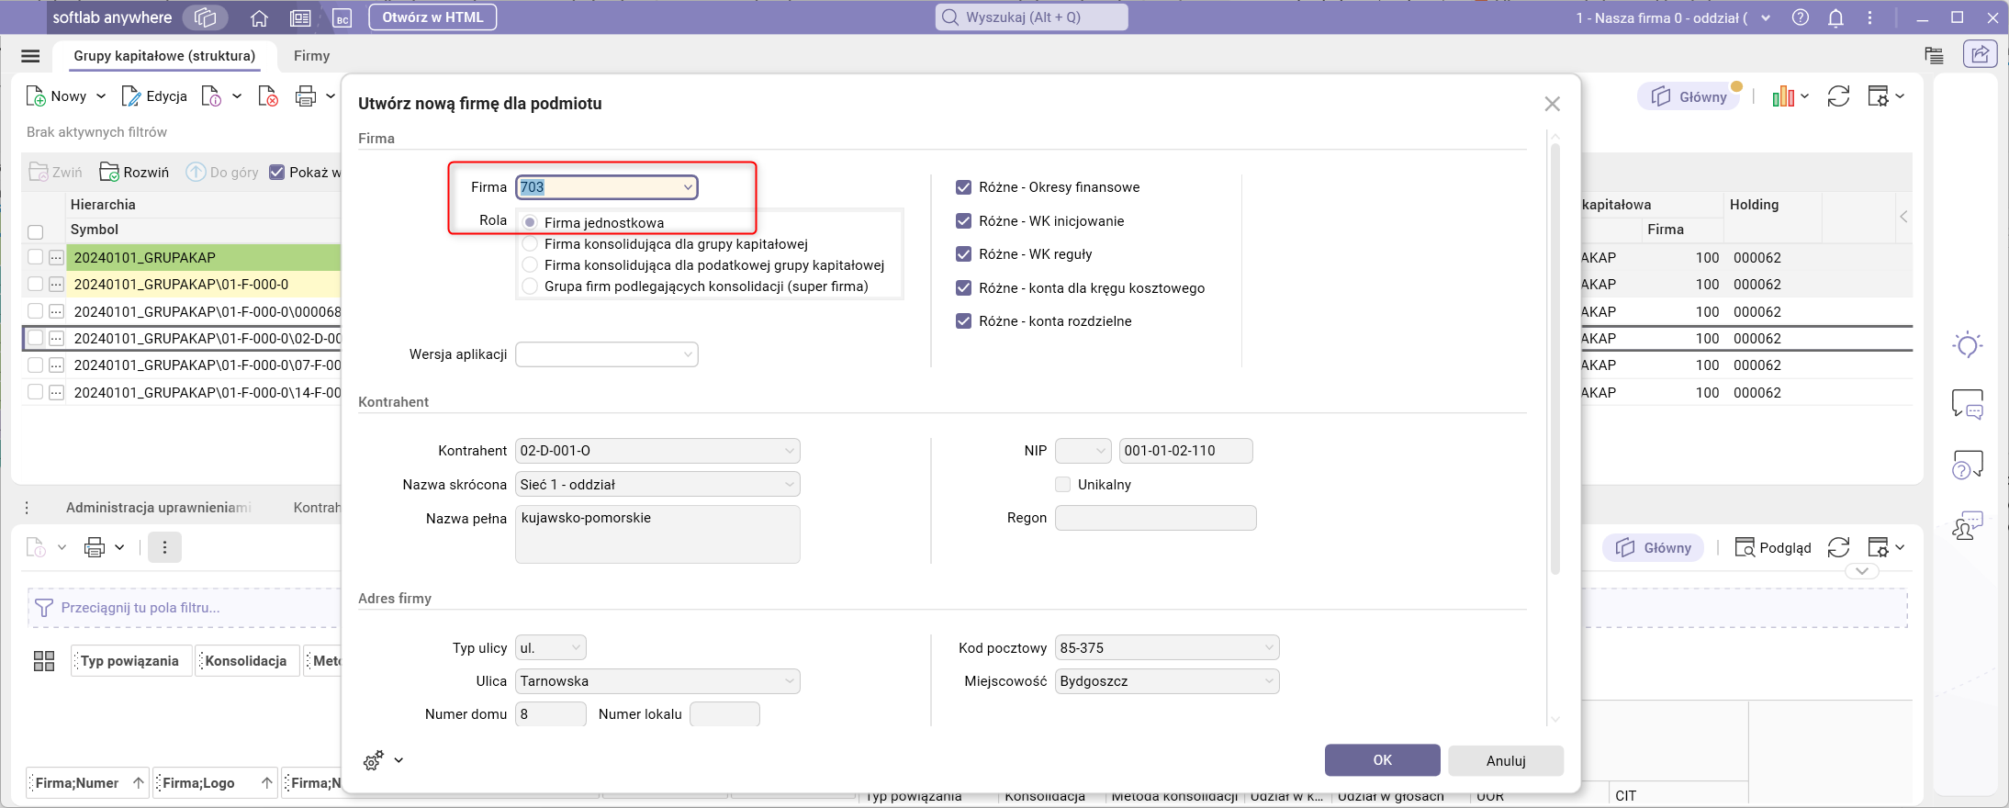Expand the Kod pocztowy dropdown

click(x=1268, y=648)
